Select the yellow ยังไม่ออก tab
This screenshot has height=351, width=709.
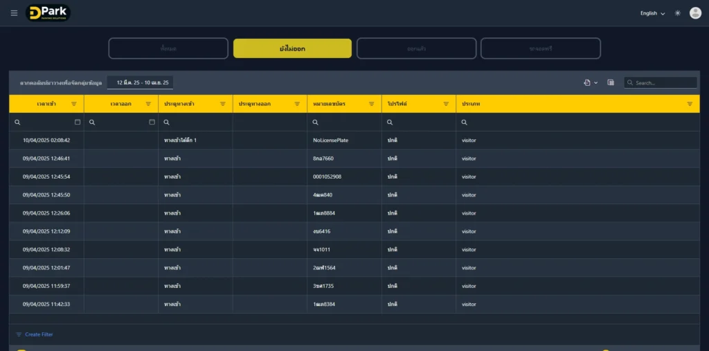(292, 48)
